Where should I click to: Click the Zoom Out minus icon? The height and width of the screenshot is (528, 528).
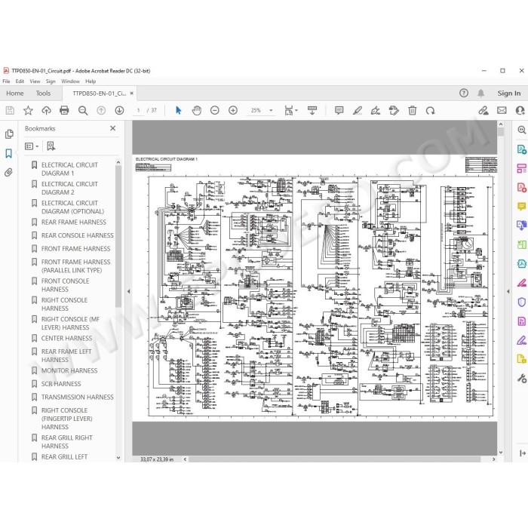pos(214,110)
